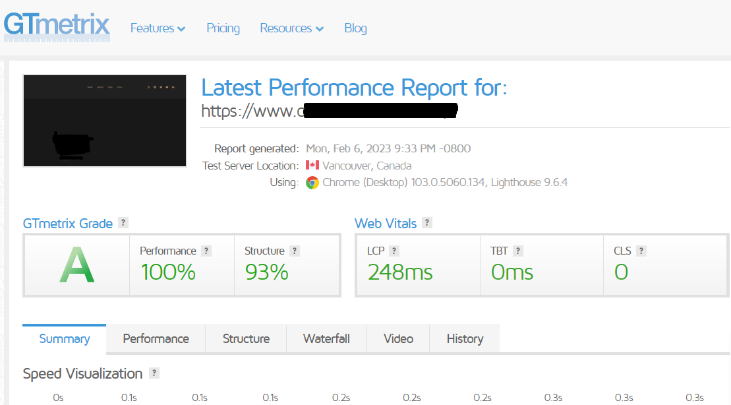The height and width of the screenshot is (405, 731).
Task: Click the CLS help question mark
Action: point(641,251)
